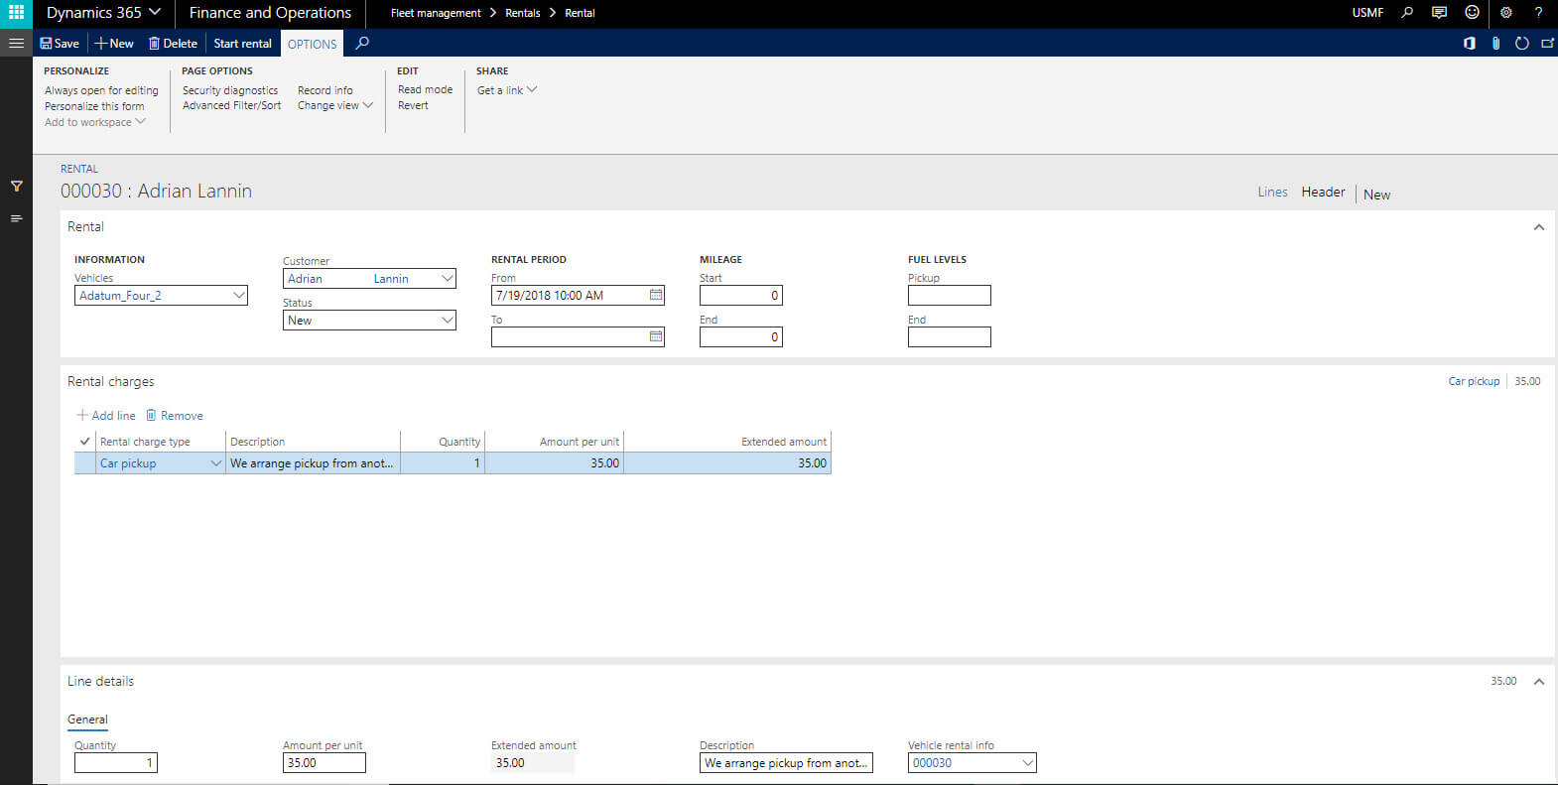Click Always open for editing
The width and height of the screenshot is (1558, 785).
click(x=101, y=90)
